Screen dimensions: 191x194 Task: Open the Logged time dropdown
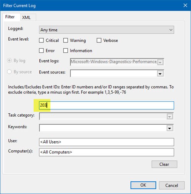pyautogui.click(x=107, y=30)
